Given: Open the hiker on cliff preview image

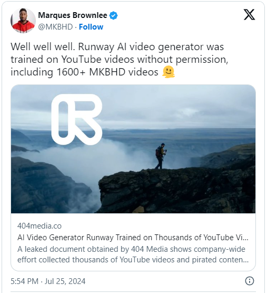Looking at the screenshot, I should [x=133, y=149].
